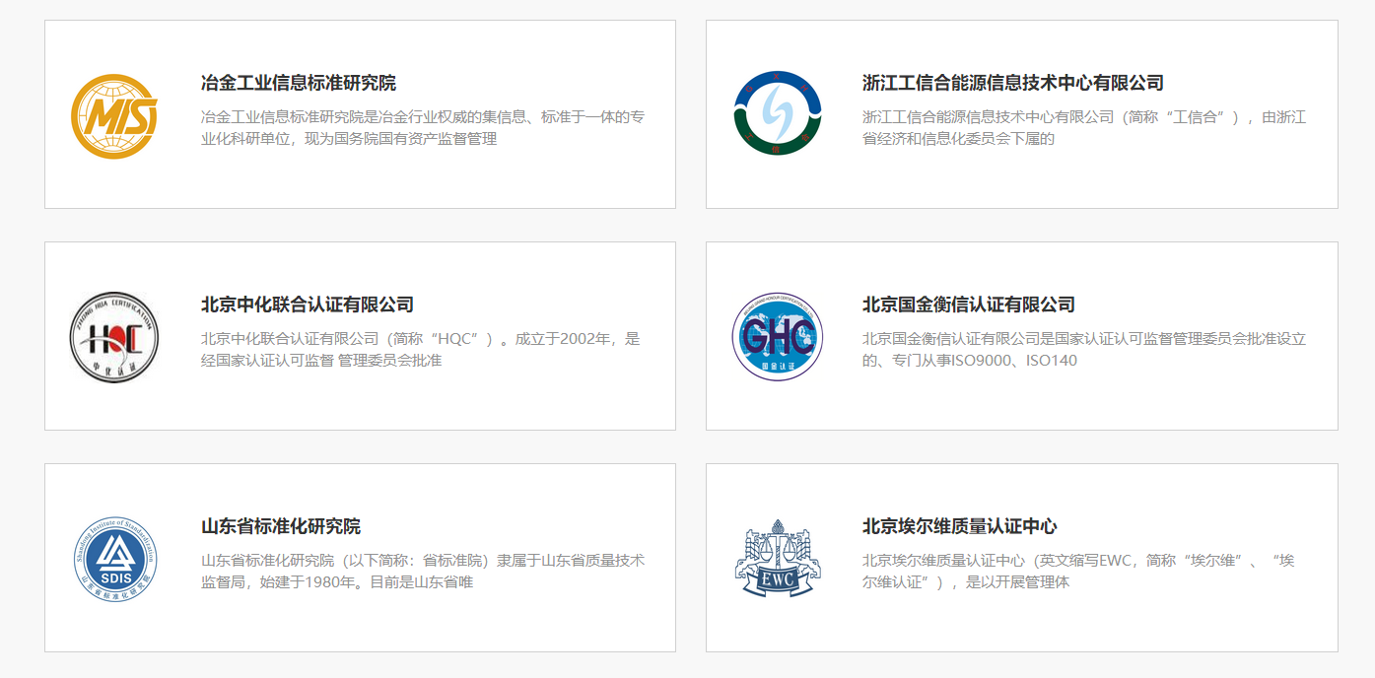Image resolution: width=1375 pixels, height=678 pixels.
Task: Click description mentioning 简称“HQC” 成立于2002年
Action: 421,350
